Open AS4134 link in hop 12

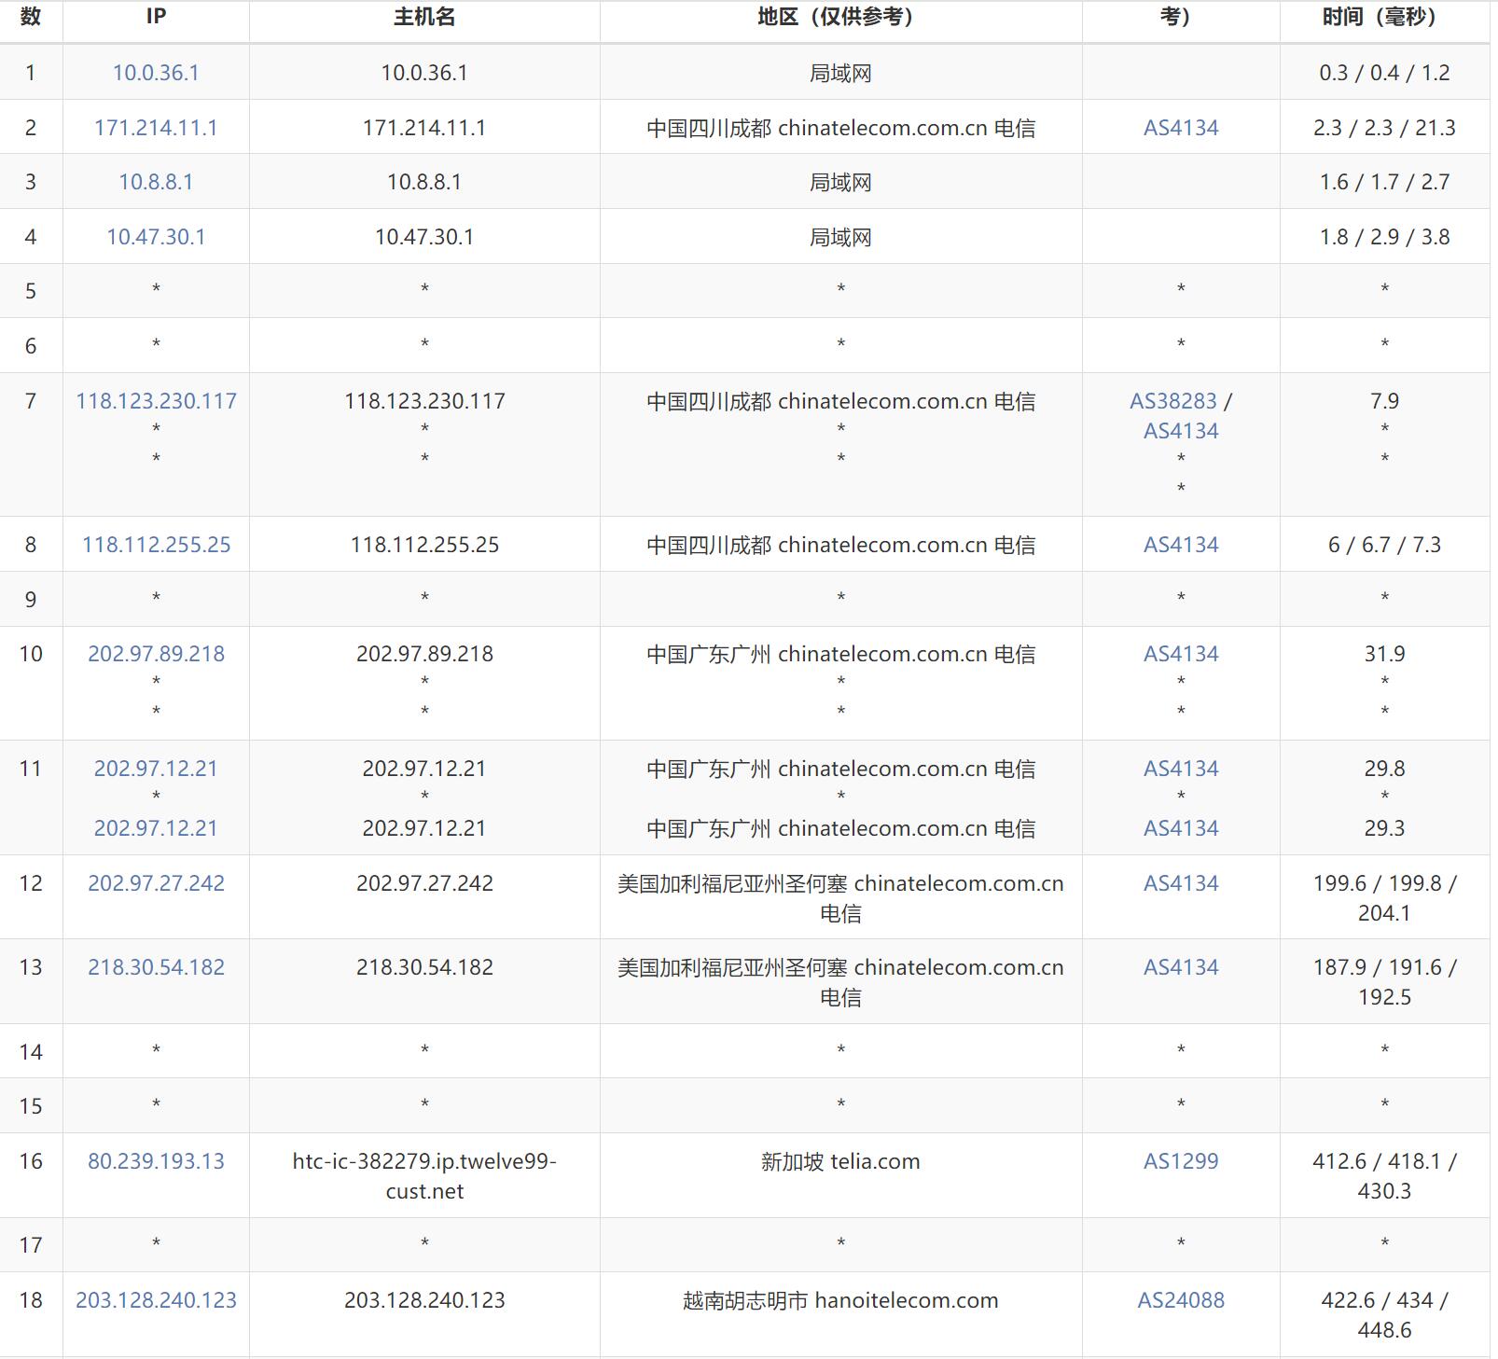(1181, 883)
